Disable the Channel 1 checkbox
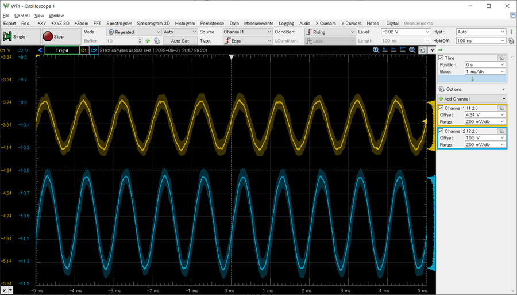517x295 pixels. tap(441, 108)
